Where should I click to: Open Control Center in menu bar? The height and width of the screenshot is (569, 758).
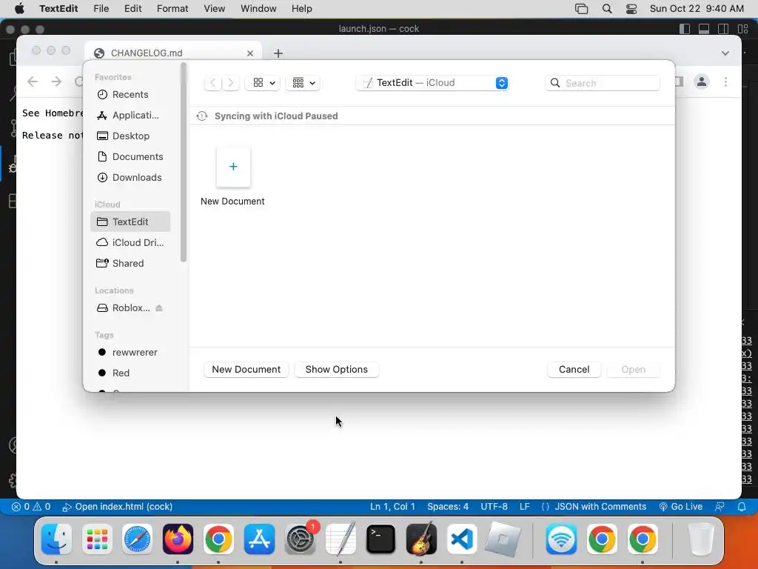tap(631, 9)
